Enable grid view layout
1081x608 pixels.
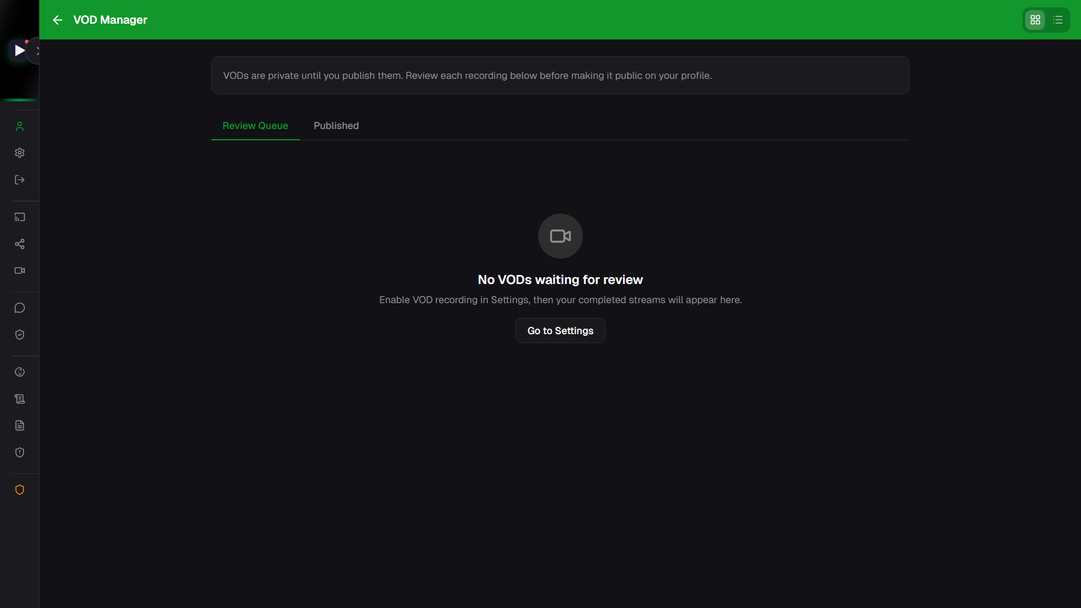(x=1035, y=20)
